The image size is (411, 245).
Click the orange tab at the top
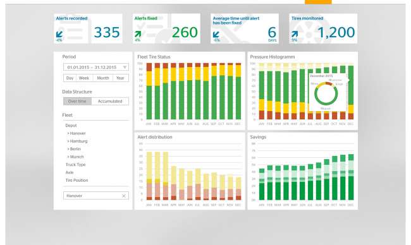pyautogui.click(x=318, y=2)
